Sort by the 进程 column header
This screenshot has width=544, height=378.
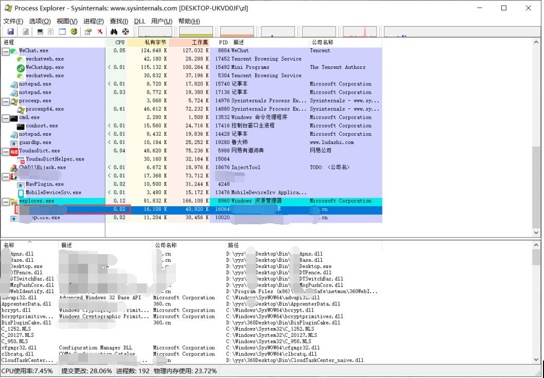53,42
